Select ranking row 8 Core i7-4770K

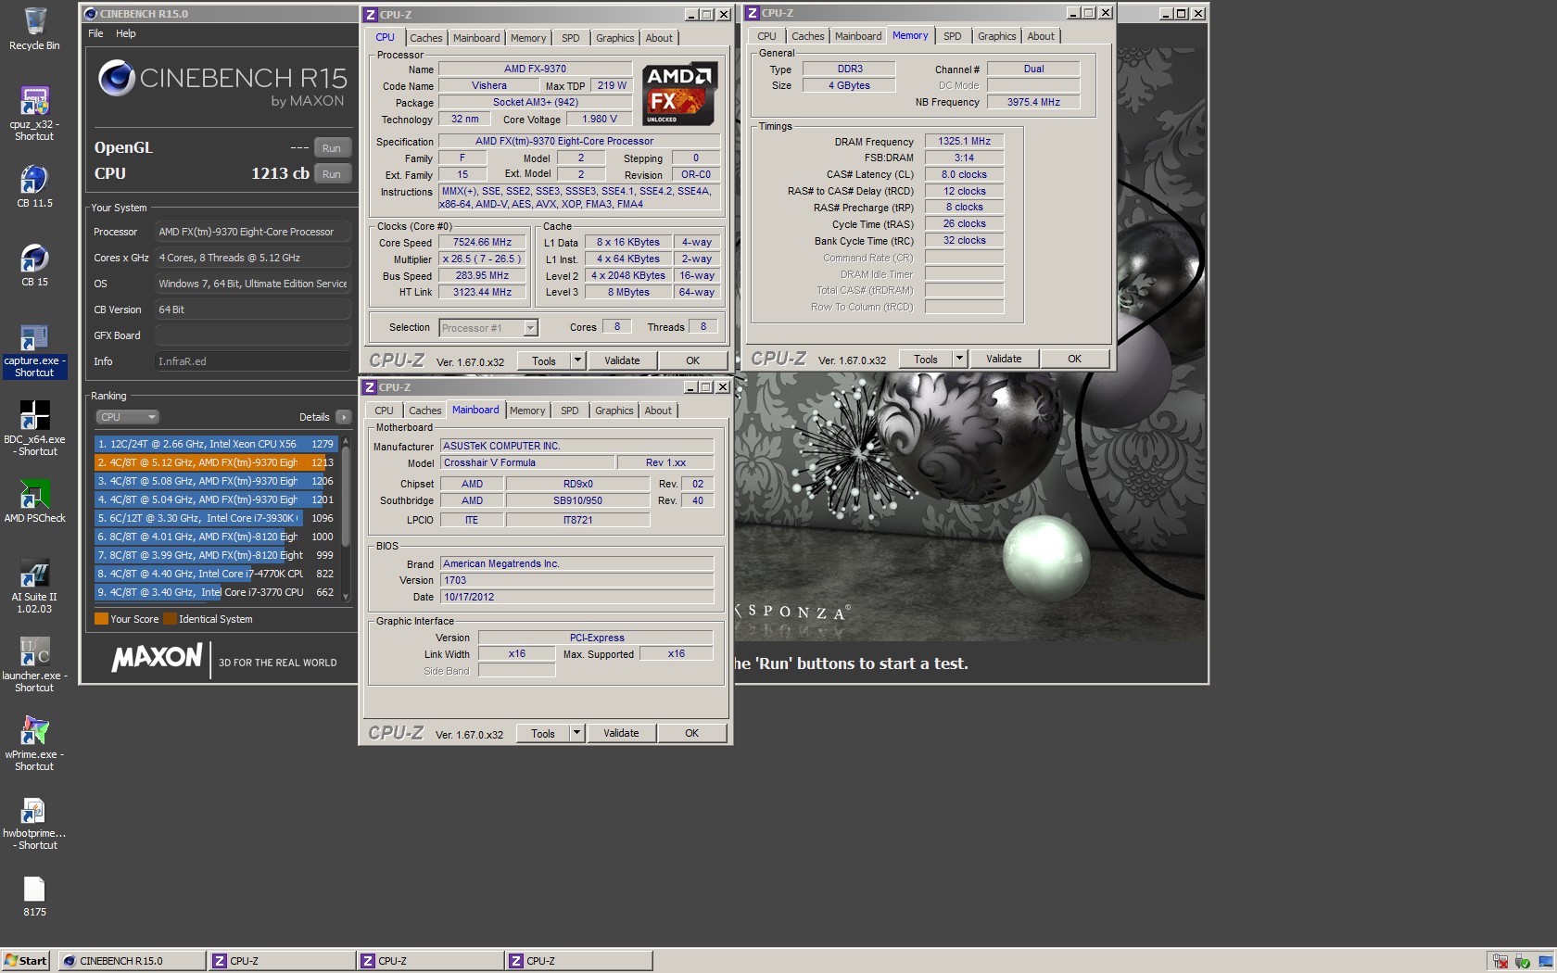pos(216,574)
